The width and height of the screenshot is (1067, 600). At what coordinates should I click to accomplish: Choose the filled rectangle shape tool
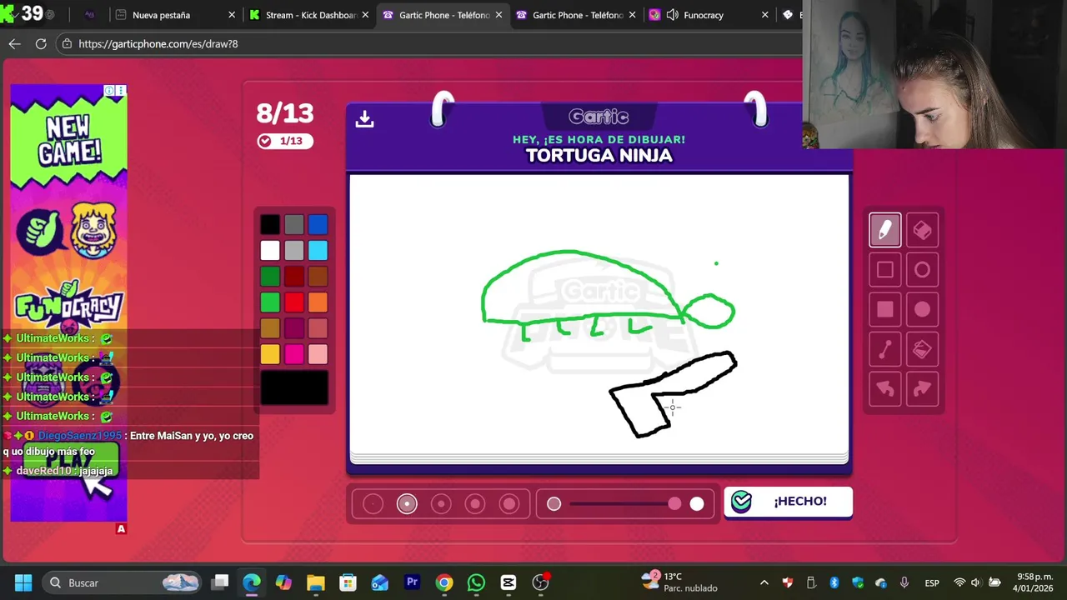884,310
